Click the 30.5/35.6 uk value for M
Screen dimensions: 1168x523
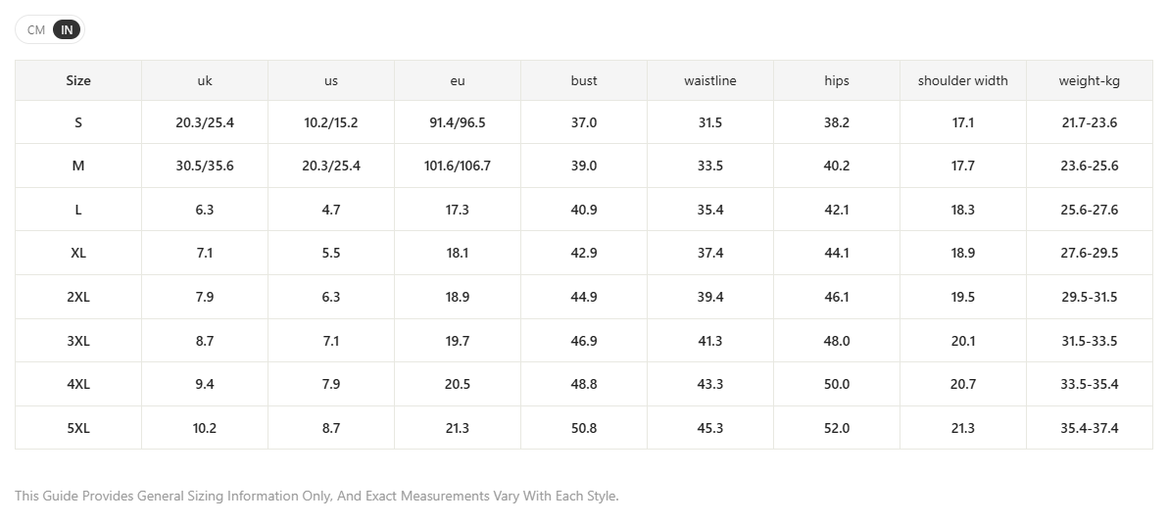click(205, 166)
